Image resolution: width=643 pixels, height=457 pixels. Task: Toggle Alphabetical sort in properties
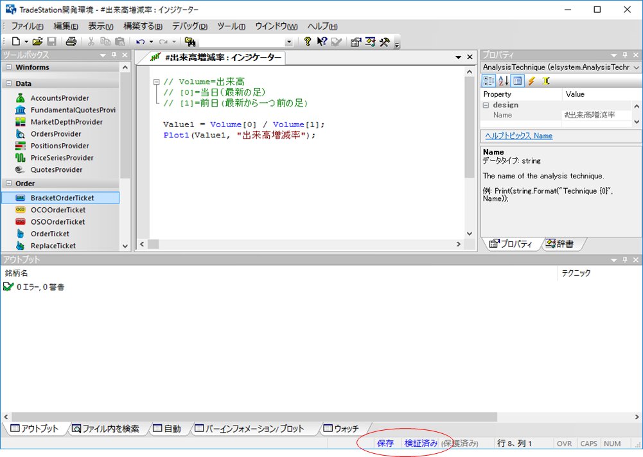click(503, 81)
